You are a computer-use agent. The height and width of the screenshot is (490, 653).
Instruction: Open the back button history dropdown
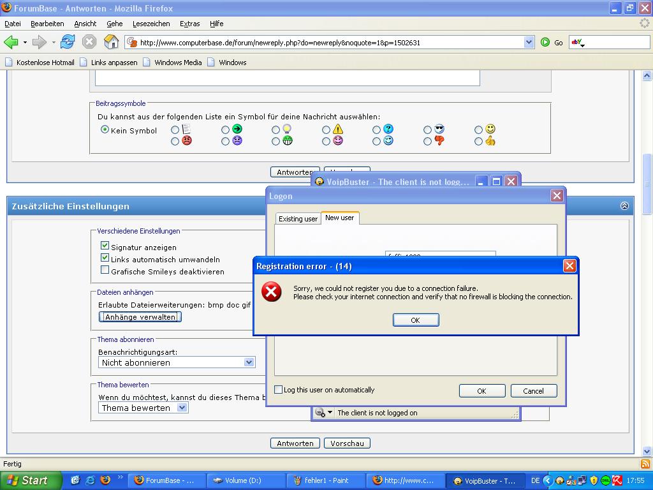click(x=25, y=43)
